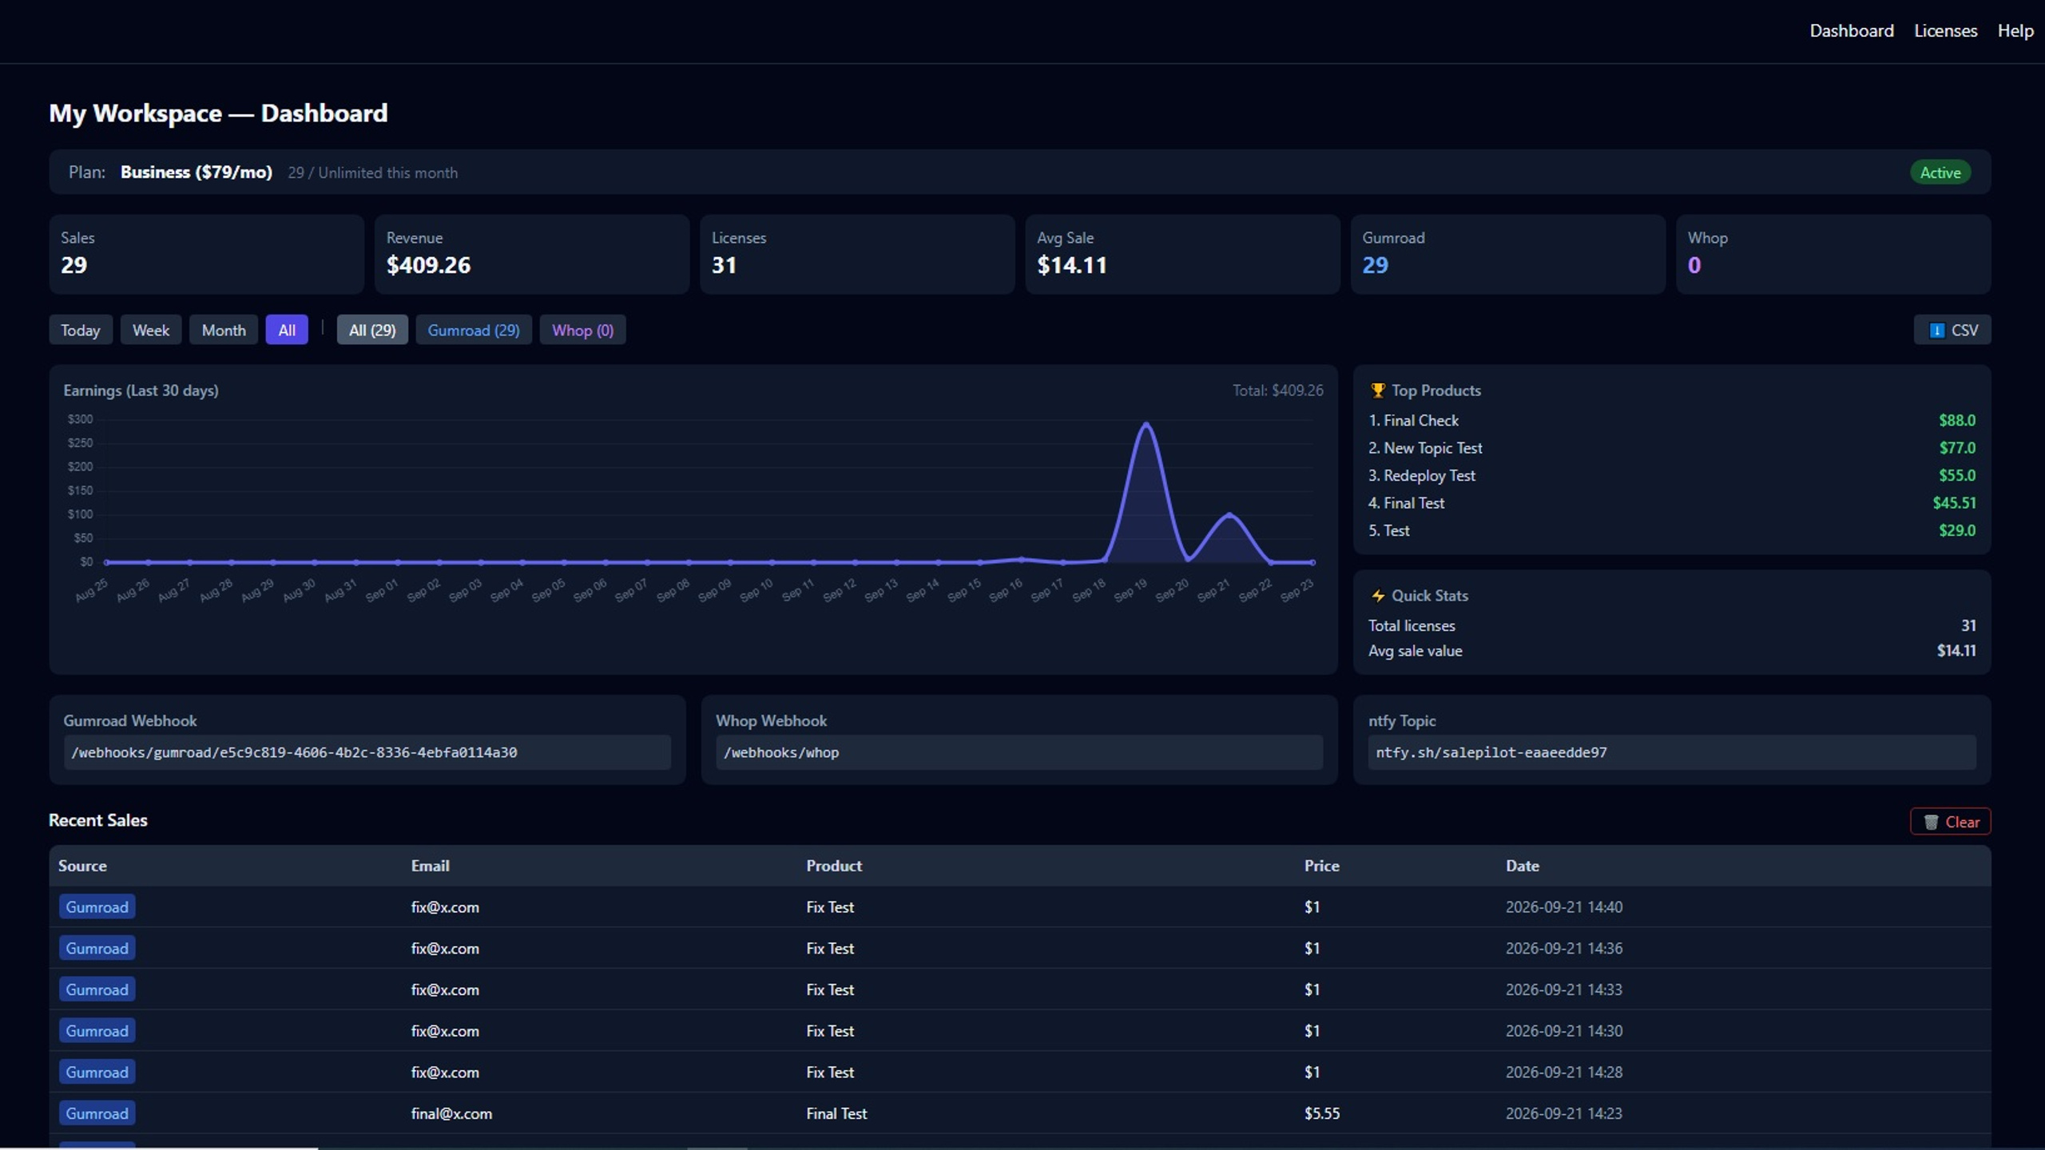Click 'New Topic Test' product row
The image size is (2045, 1150).
pyautogui.click(x=1672, y=448)
